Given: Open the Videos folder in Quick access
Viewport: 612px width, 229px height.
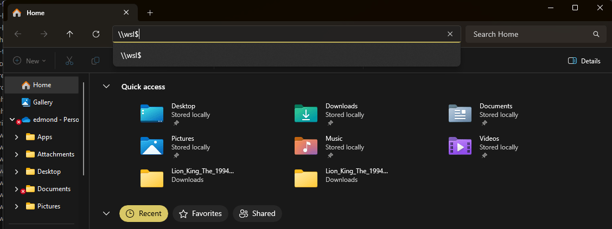Looking at the screenshot, I should [483, 147].
